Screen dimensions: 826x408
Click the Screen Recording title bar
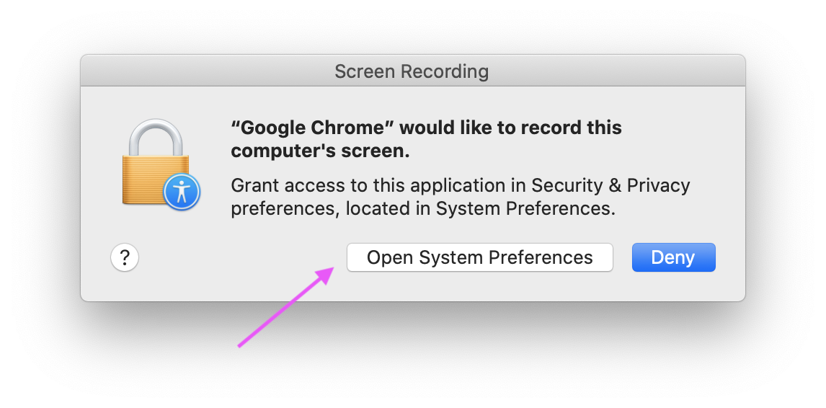point(412,71)
